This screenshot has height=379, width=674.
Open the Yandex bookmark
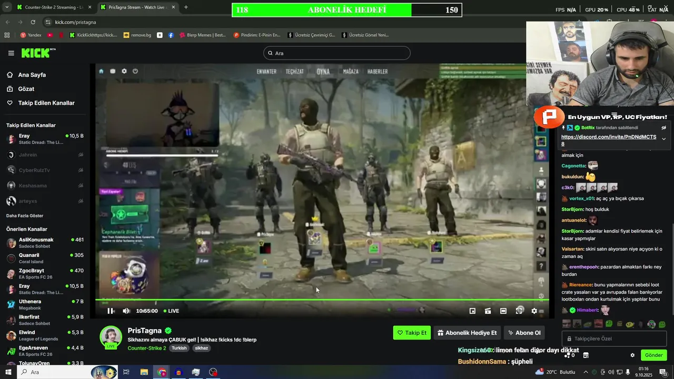click(x=31, y=35)
